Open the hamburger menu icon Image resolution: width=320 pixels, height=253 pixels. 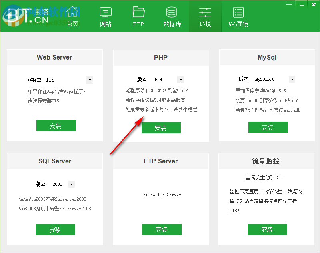pyautogui.click(x=289, y=4)
